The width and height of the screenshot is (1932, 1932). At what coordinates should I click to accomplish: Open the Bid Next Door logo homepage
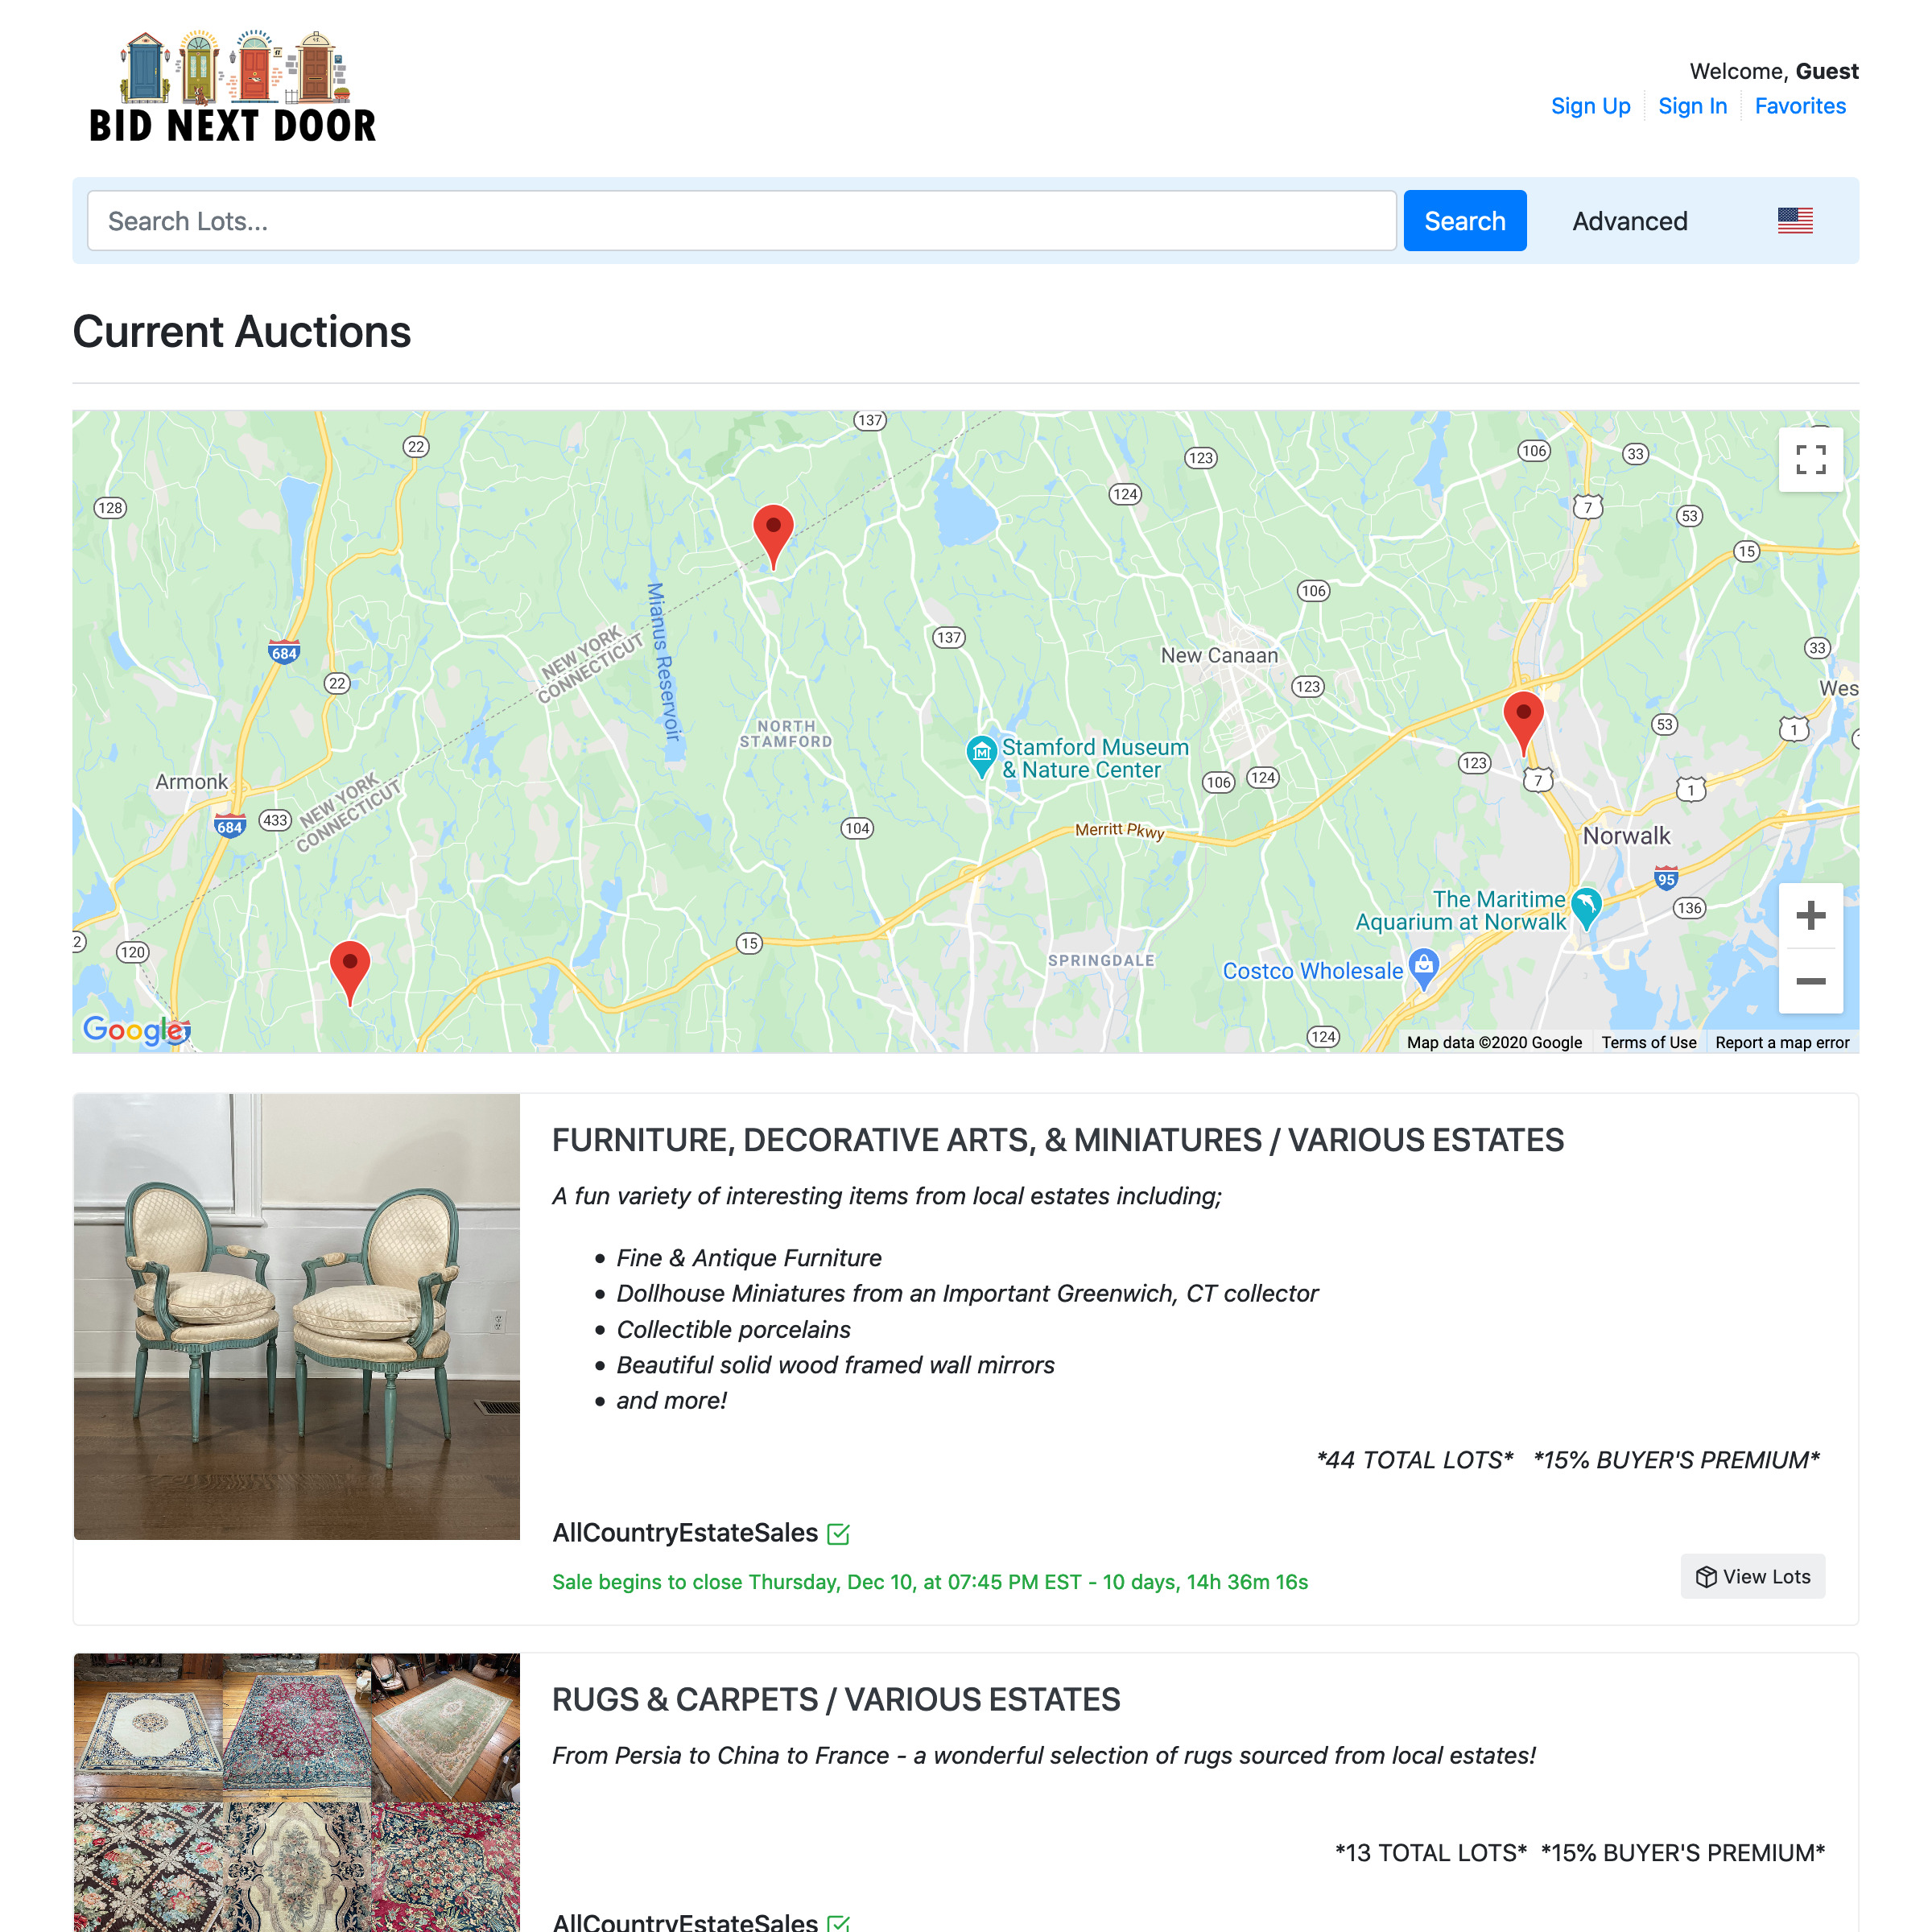coord(232,88)
